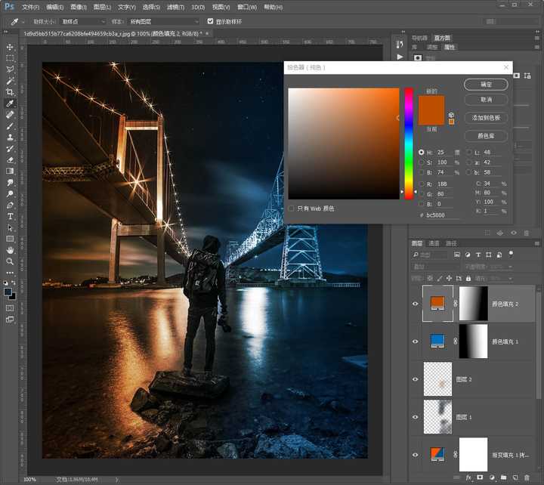The image size is (544, 485).
Task: Open the sample size dropdown
Action: tap(82, 21)
